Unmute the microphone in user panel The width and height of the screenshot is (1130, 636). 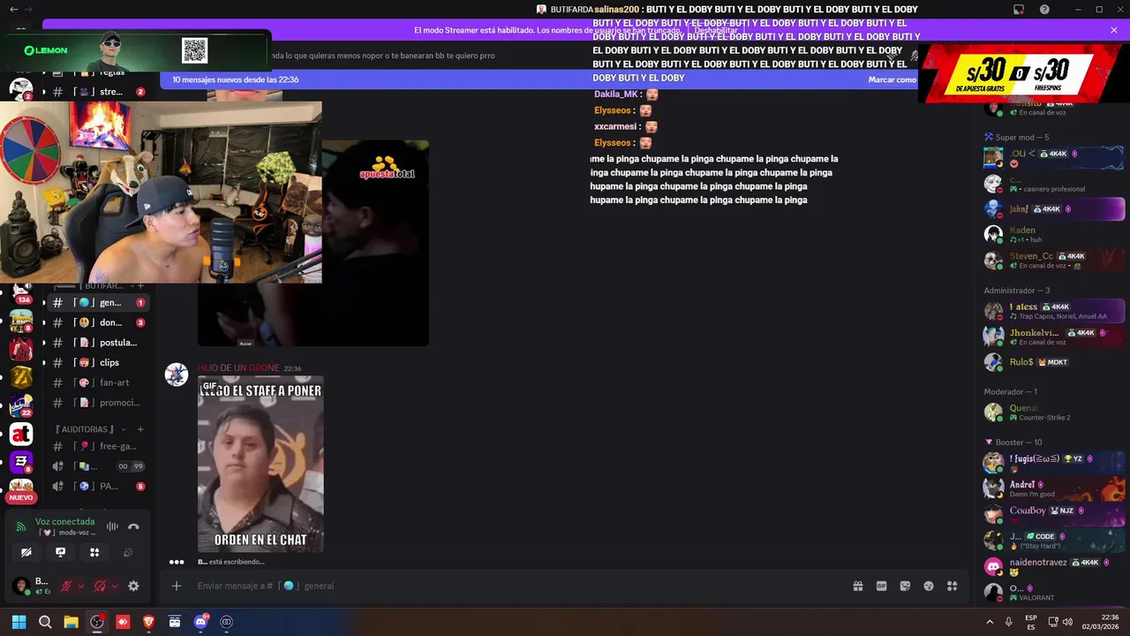click(65, 586)
